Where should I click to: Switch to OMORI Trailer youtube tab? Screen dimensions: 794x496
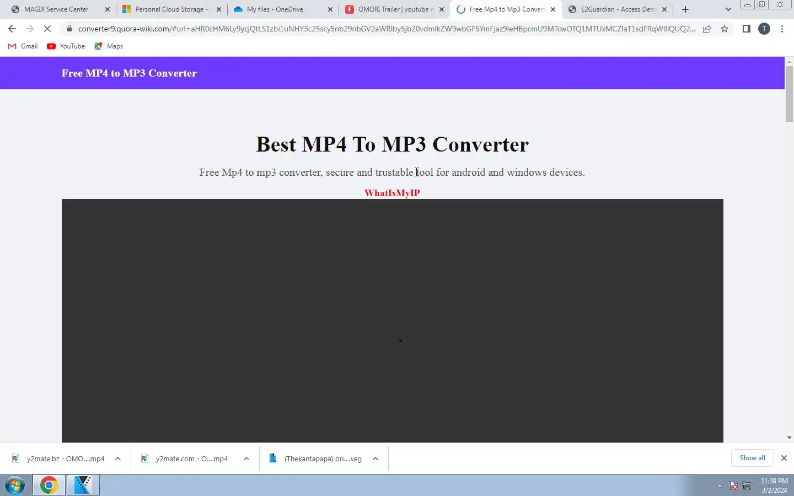[x=395, y=9]
